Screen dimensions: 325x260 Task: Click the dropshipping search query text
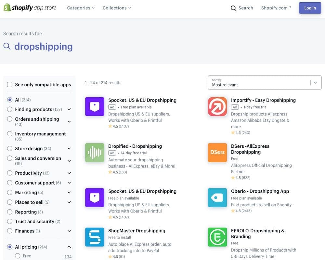[x=44, y=47]
